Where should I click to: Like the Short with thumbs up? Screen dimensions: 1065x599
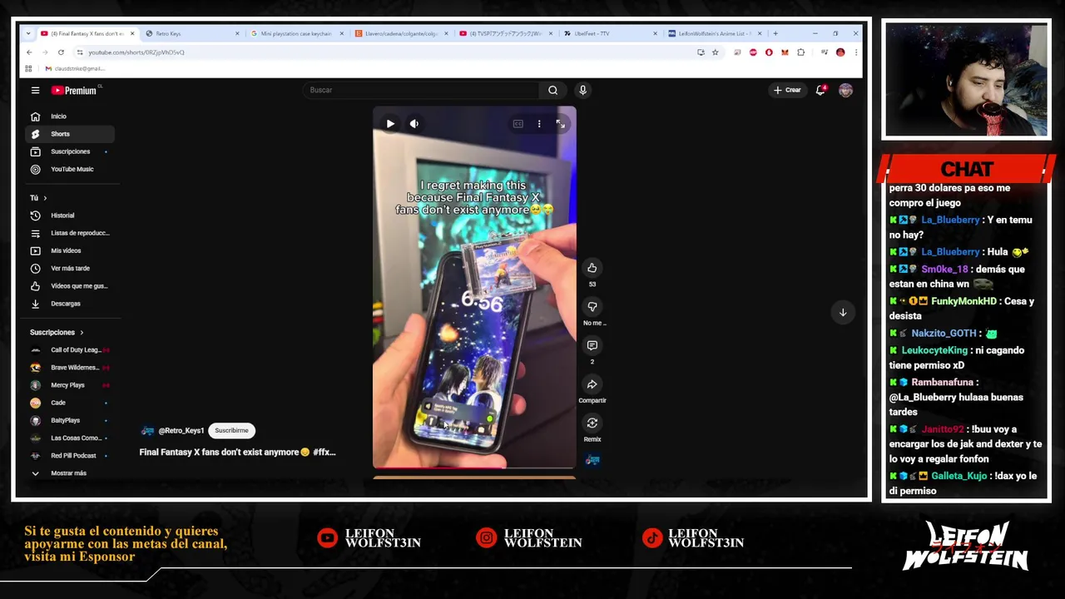(x=592, y=268)
